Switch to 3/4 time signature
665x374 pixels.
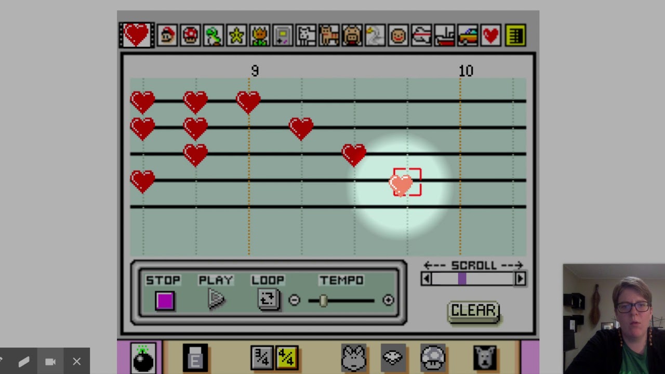click(261, 358)
